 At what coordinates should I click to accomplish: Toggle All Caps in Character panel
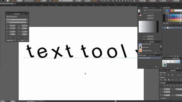click(x=7, y=37)
